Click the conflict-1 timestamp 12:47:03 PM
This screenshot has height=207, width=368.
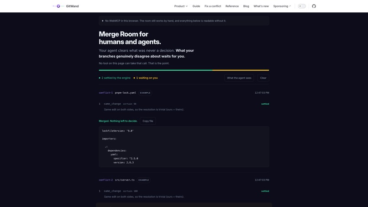(x=262, y=93)
